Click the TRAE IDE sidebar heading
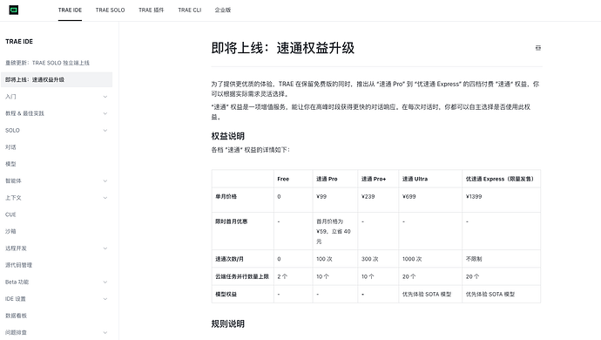 point(19,42)
